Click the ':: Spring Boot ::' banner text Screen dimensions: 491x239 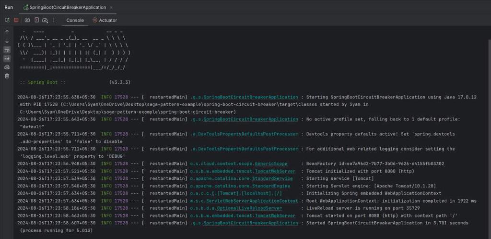[43, 82]
